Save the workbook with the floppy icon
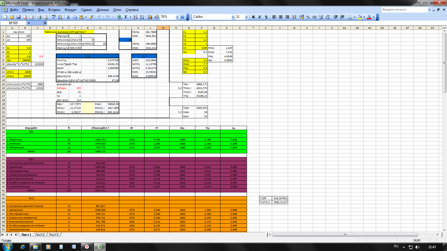447x251 pixels. click(x=18, y=17)
